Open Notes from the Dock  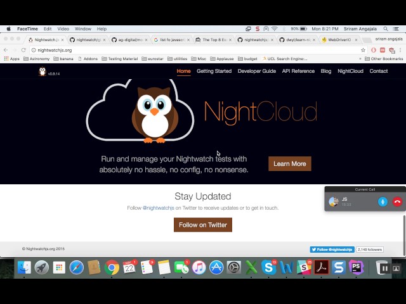(x=164, y=267)
